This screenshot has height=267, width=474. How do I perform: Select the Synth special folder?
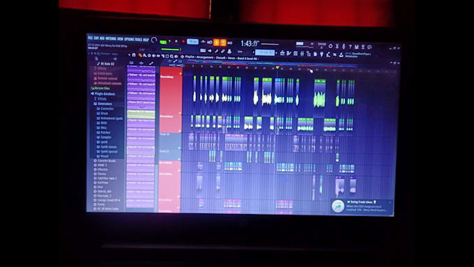click(x=107, y=151)
